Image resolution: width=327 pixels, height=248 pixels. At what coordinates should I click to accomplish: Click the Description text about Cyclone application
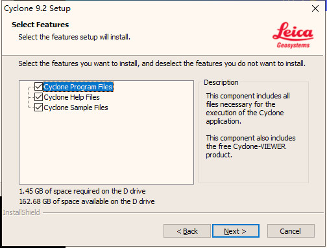tap(248, 108)
